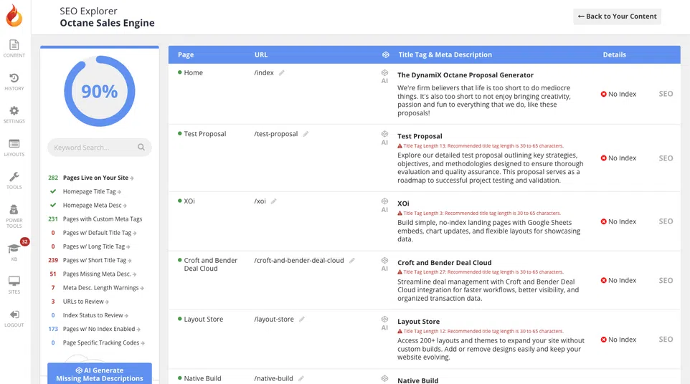Click the flame logo
The image size is (690, 384).
pos(14,16)
